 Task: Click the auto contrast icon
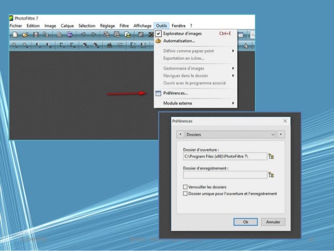pos(143,45)
